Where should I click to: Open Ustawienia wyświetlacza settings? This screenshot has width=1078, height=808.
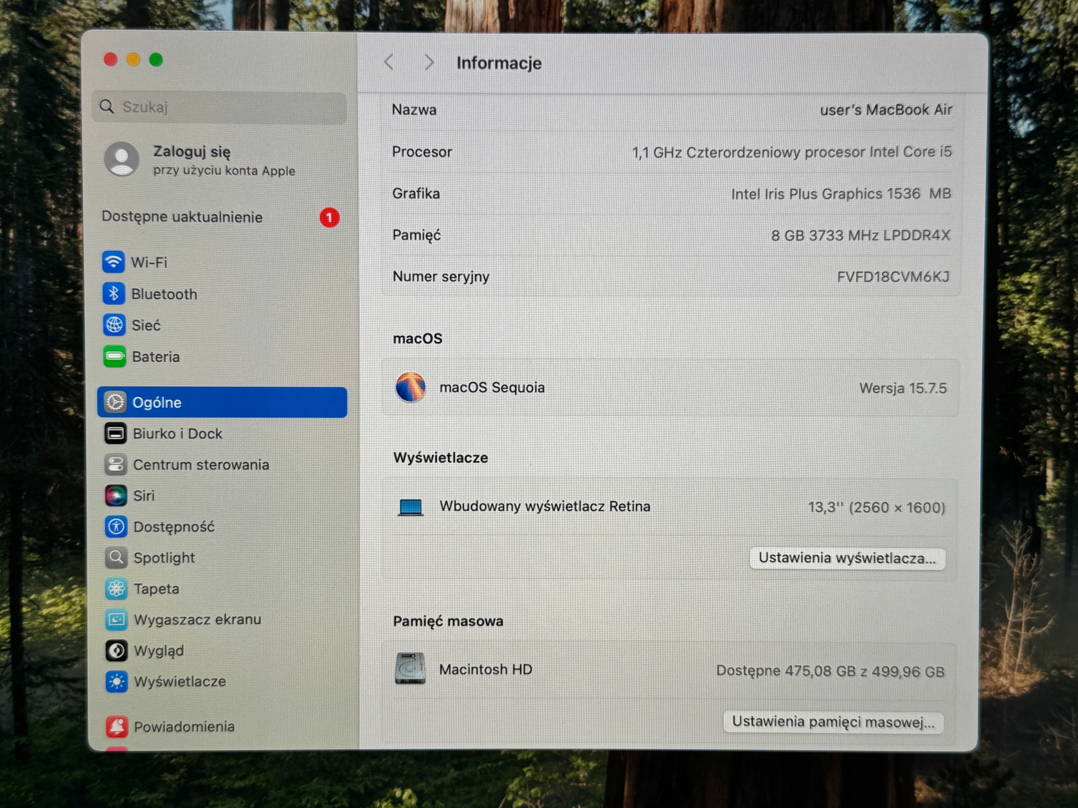tap(848, 558)
